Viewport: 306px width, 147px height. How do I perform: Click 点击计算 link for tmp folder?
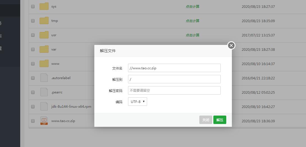pos(193,21)
